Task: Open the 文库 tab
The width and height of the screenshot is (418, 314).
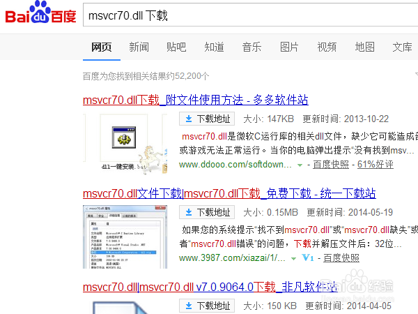Action: tap(402, 47)
